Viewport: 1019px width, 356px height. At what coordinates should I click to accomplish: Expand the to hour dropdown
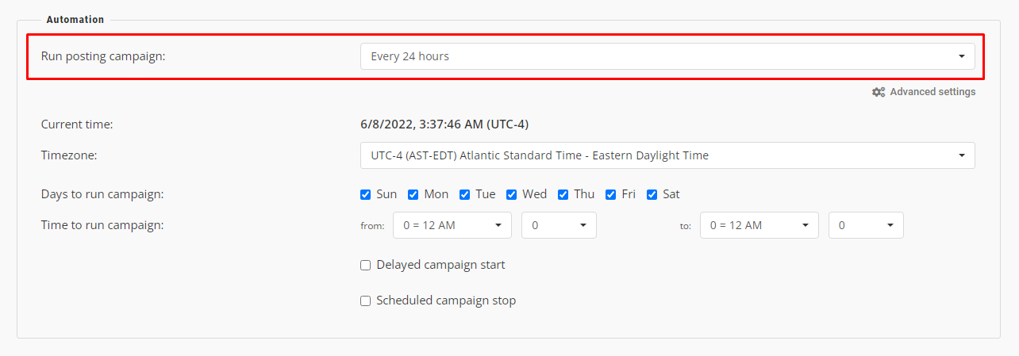tap(759, 225)
